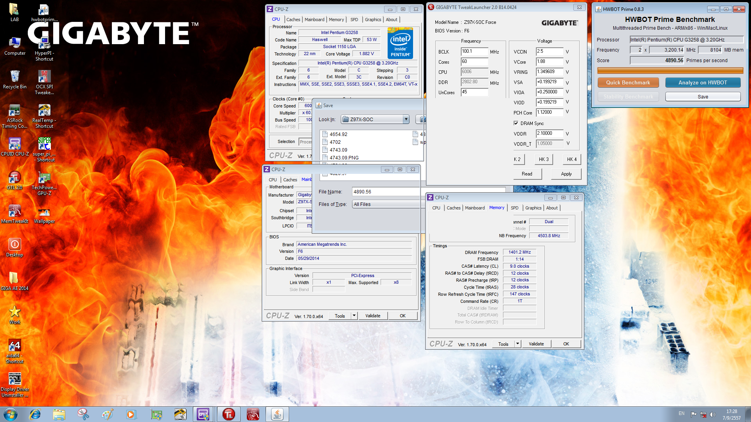
Task: Open MemTweakIt desktop icon
Action: [14, 214]
